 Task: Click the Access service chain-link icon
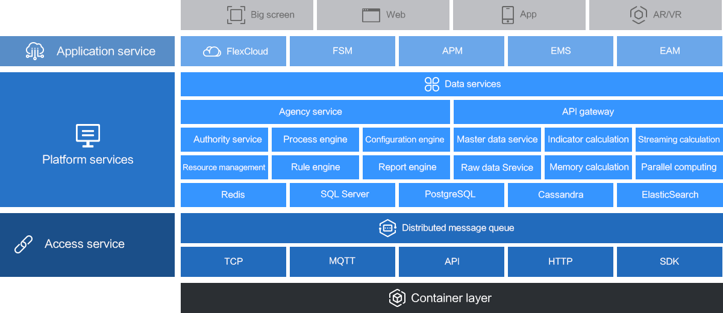point(23,244)
